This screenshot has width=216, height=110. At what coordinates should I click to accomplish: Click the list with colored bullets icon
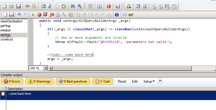tap(145, 6)
